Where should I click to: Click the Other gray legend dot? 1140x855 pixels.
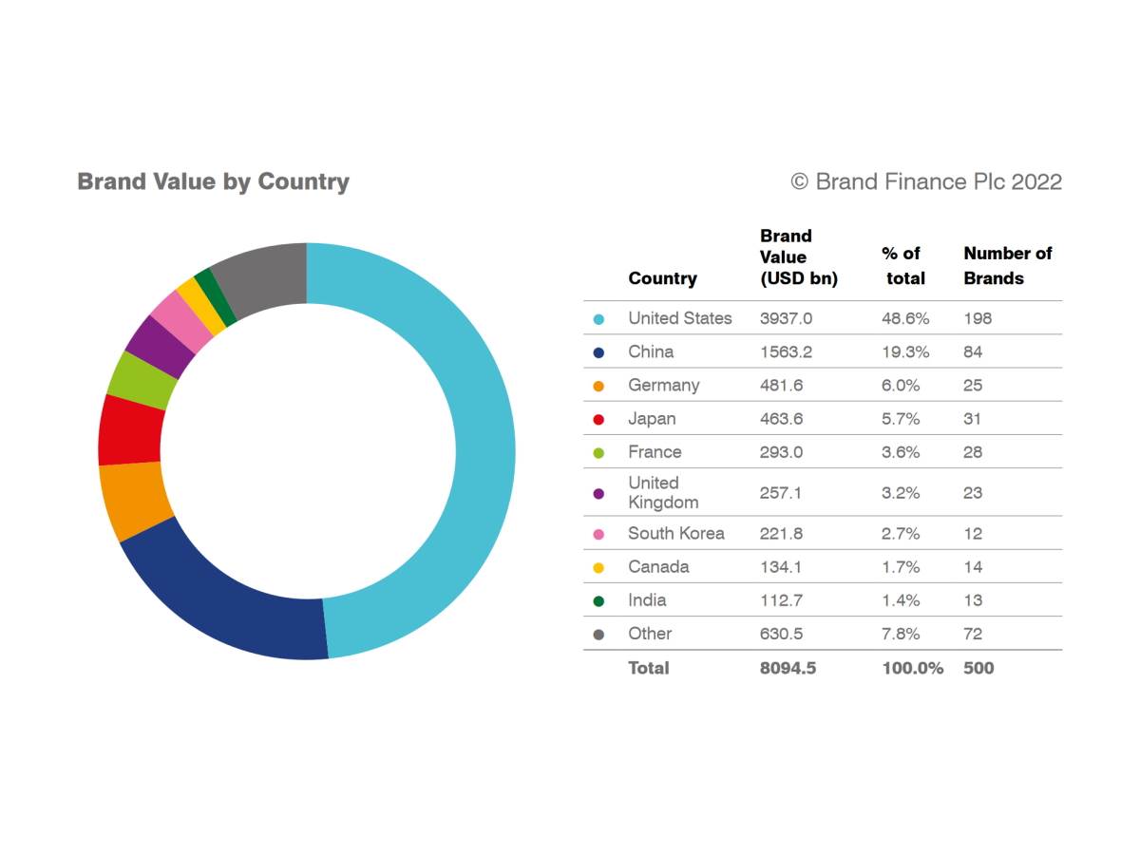point(598,634)
